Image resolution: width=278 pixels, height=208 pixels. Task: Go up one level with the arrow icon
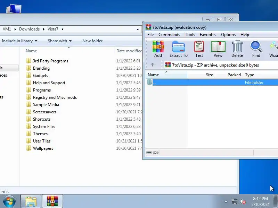(x=153, y=65)
